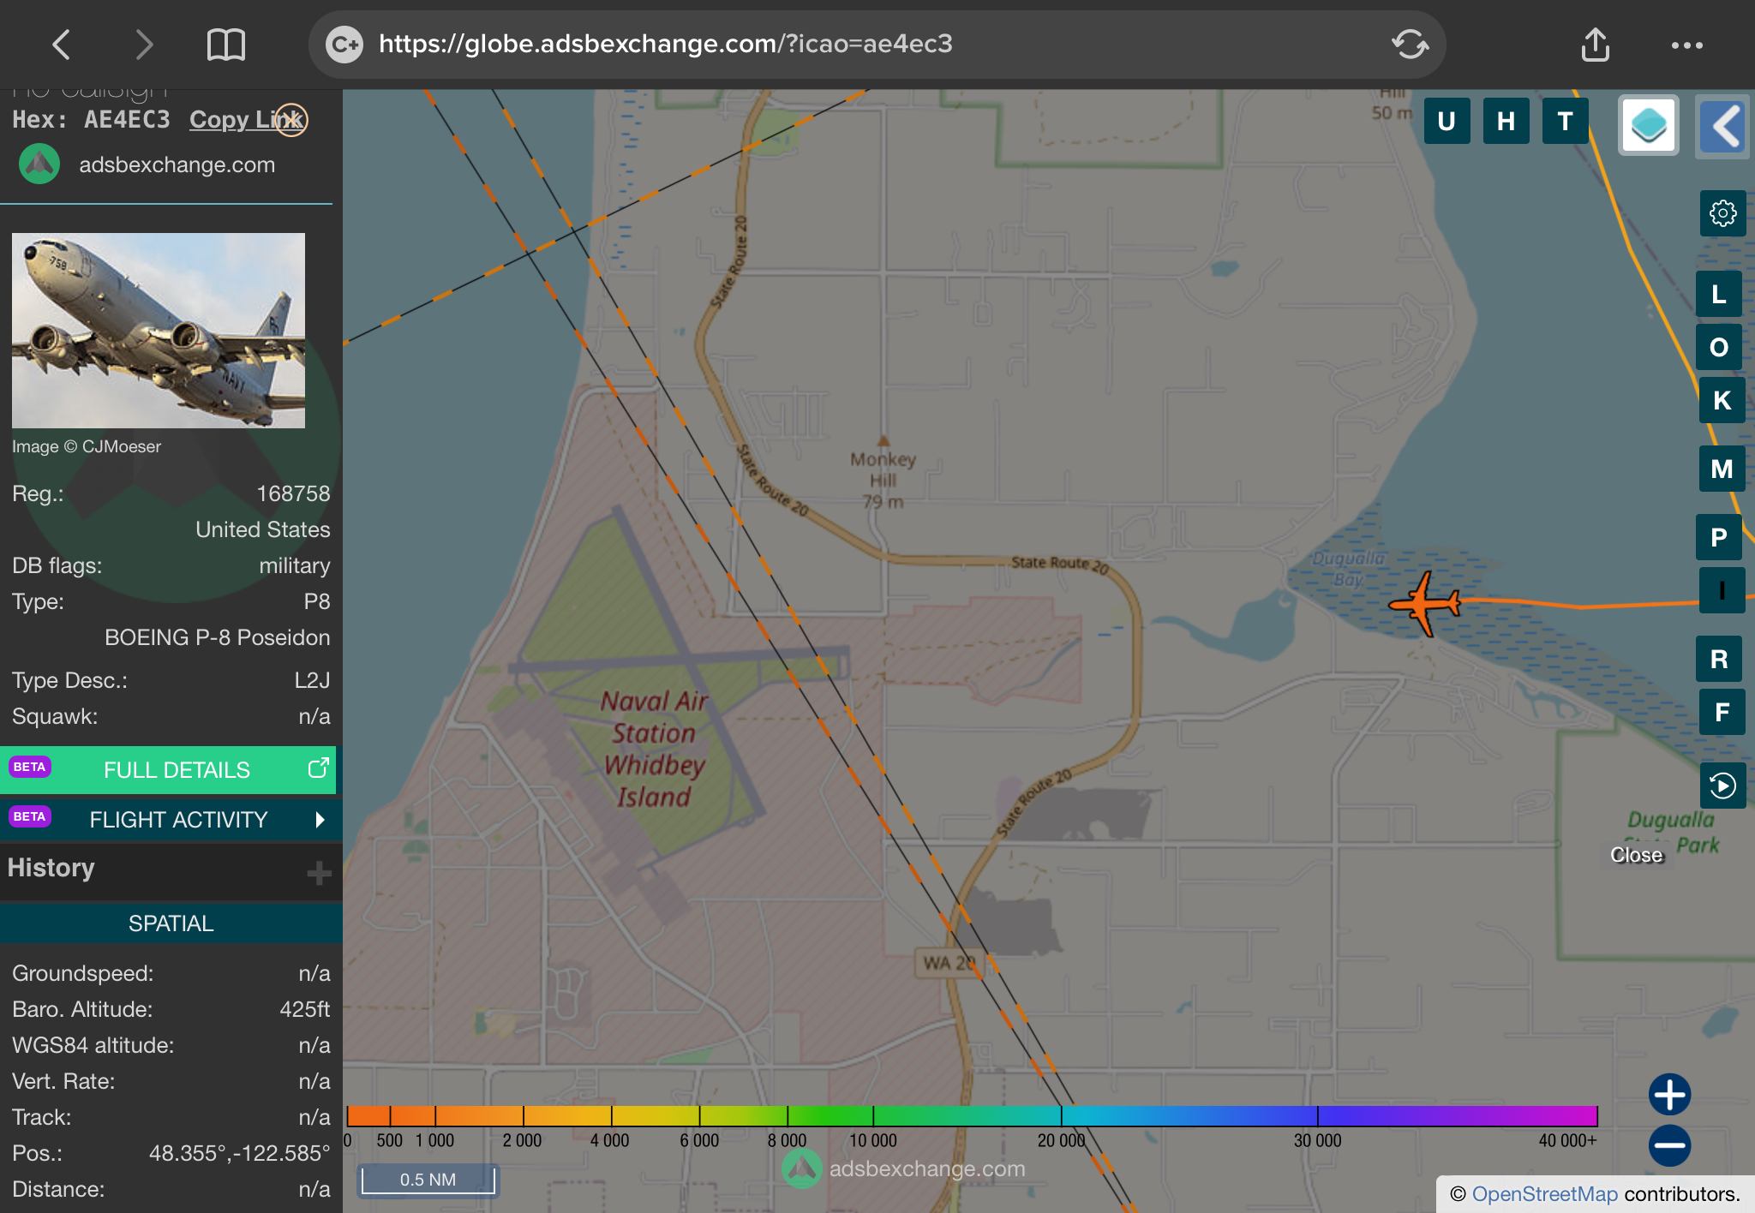The width and height of the screenshot is (1755, 1213).
Task: Zoom out the map with minus button
Action: (1669, 1145)
